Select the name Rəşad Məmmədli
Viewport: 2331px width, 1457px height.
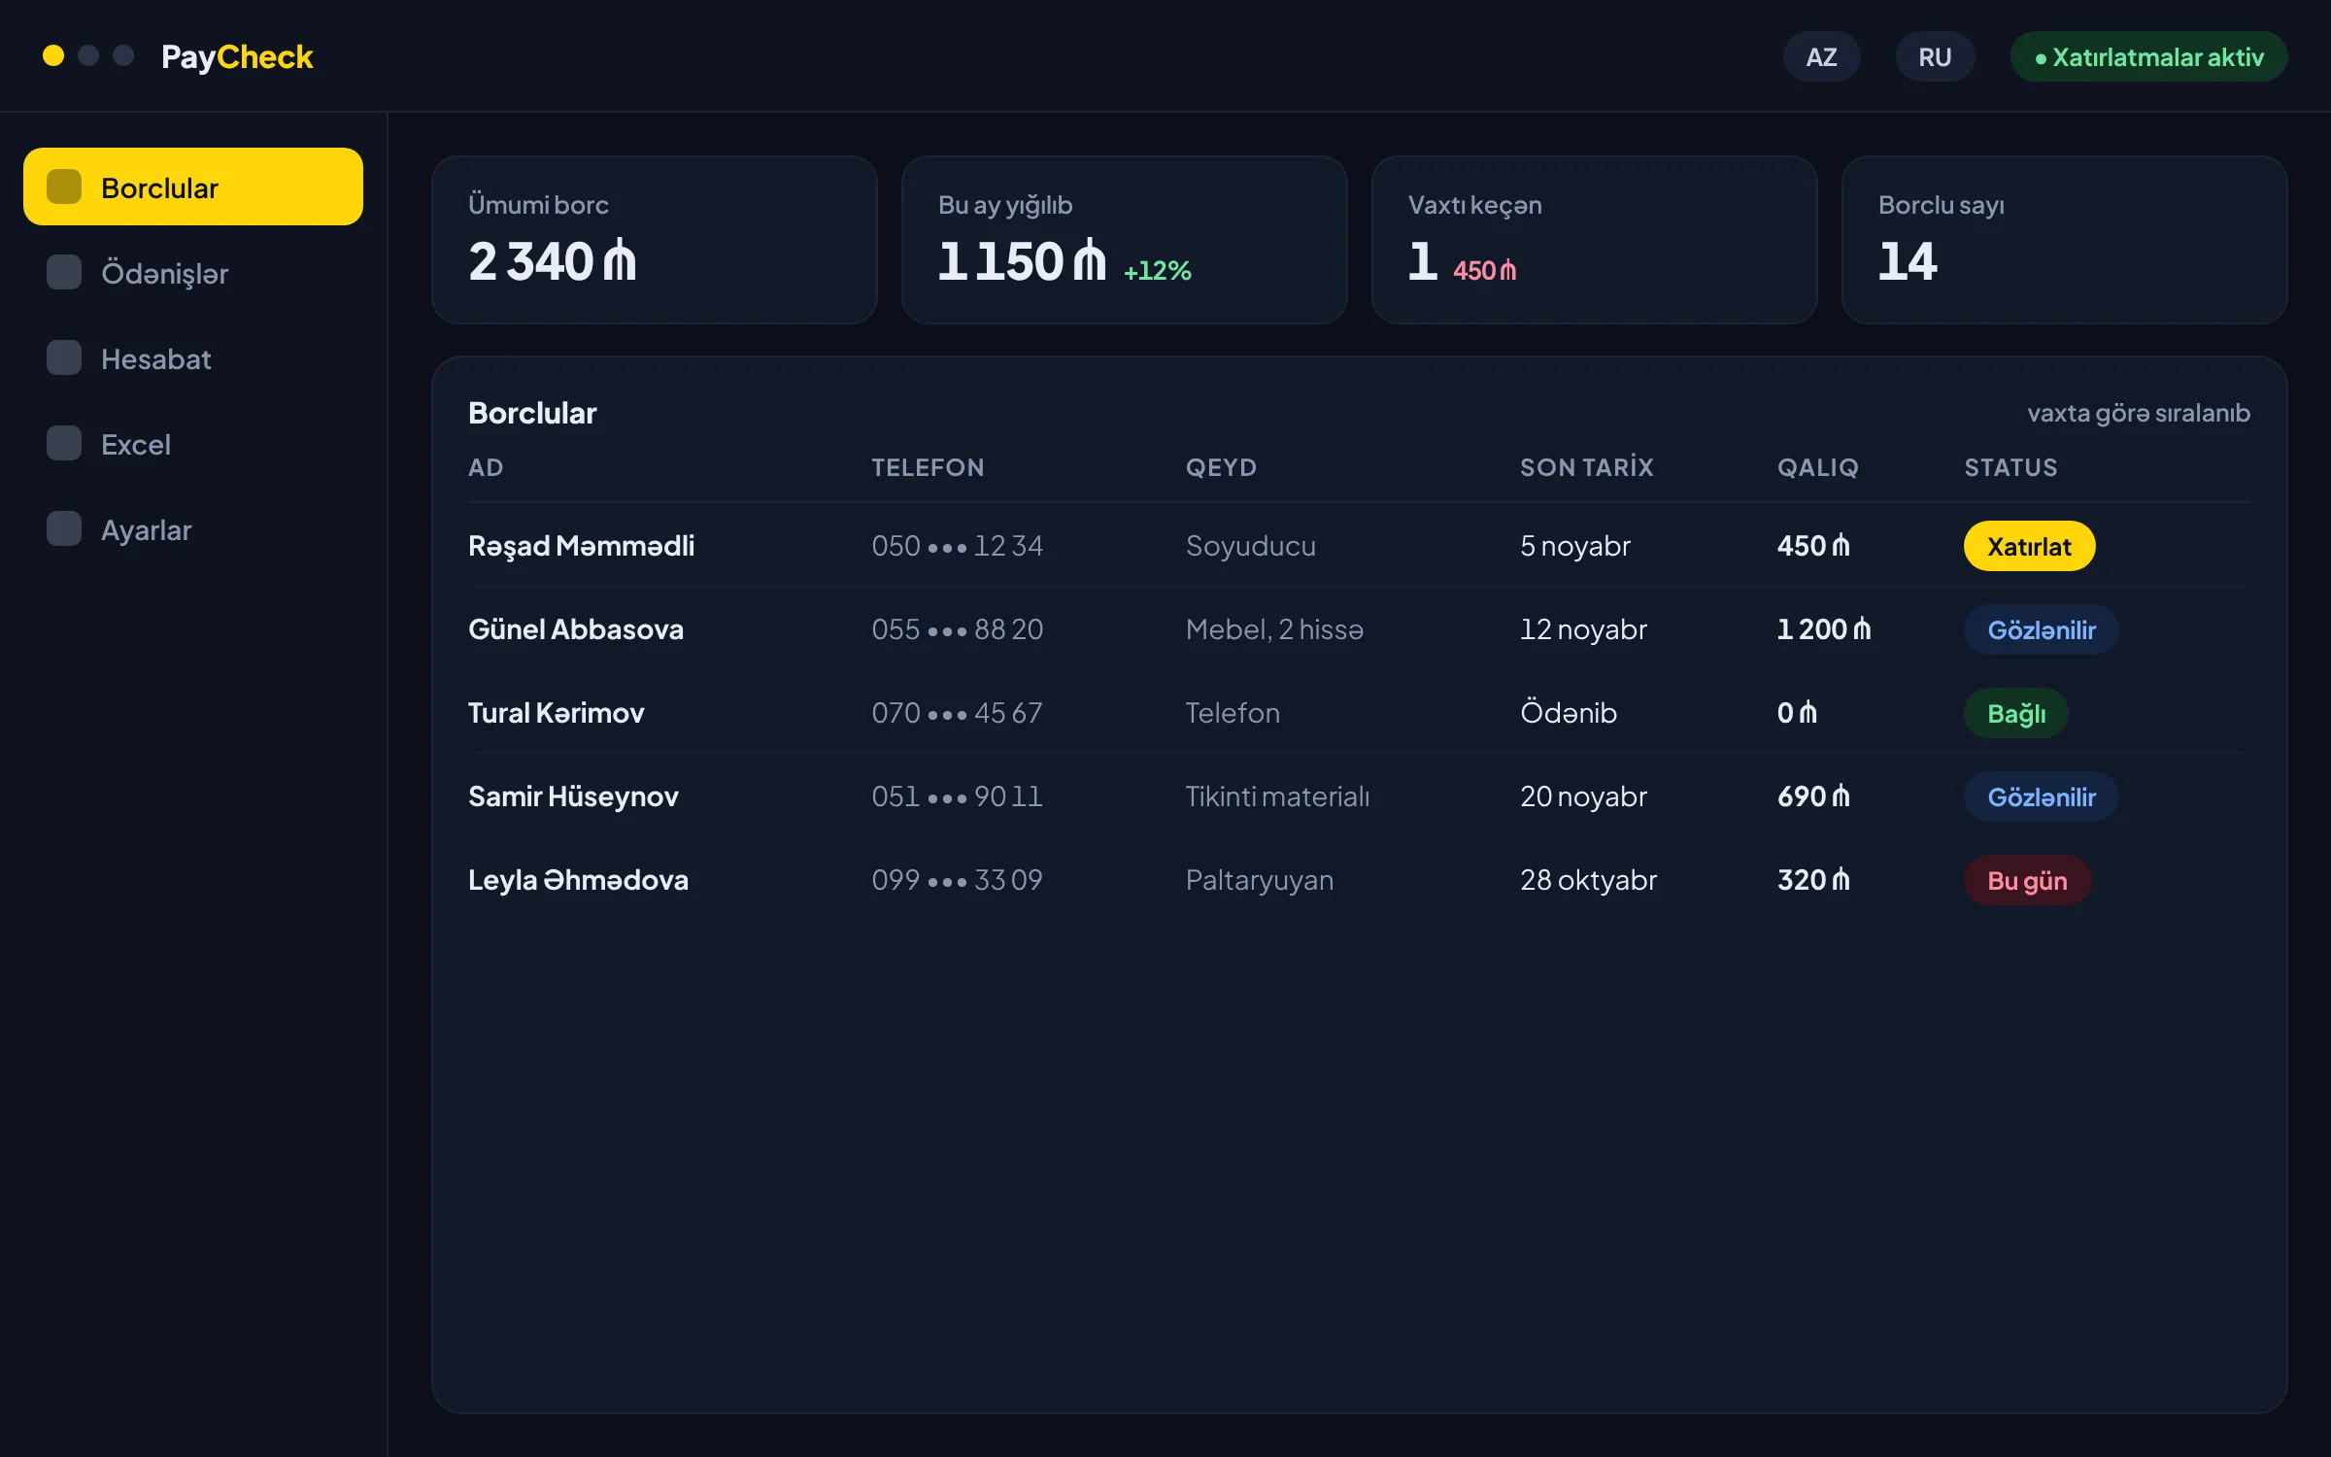pos(581,546)
